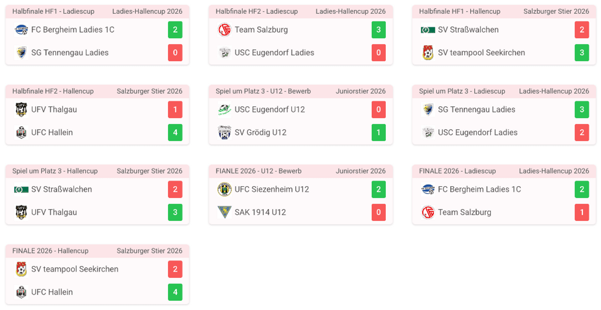Click Team Salzburg logo in Halbfinale HF2 Ladiescup
The height and width of the screenshot is (310, 601).
click(224, 30)
